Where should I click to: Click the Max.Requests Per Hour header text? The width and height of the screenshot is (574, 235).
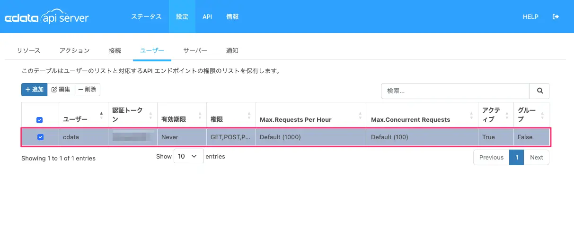[296, 120]
